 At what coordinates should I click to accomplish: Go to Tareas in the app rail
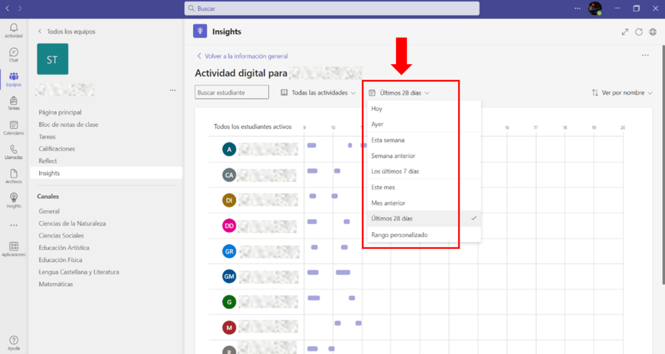pos(14,103)
